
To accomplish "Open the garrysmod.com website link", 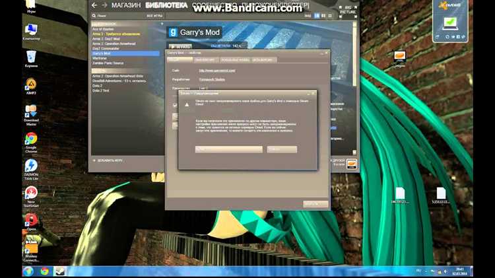I will click(x=217, y=69).
